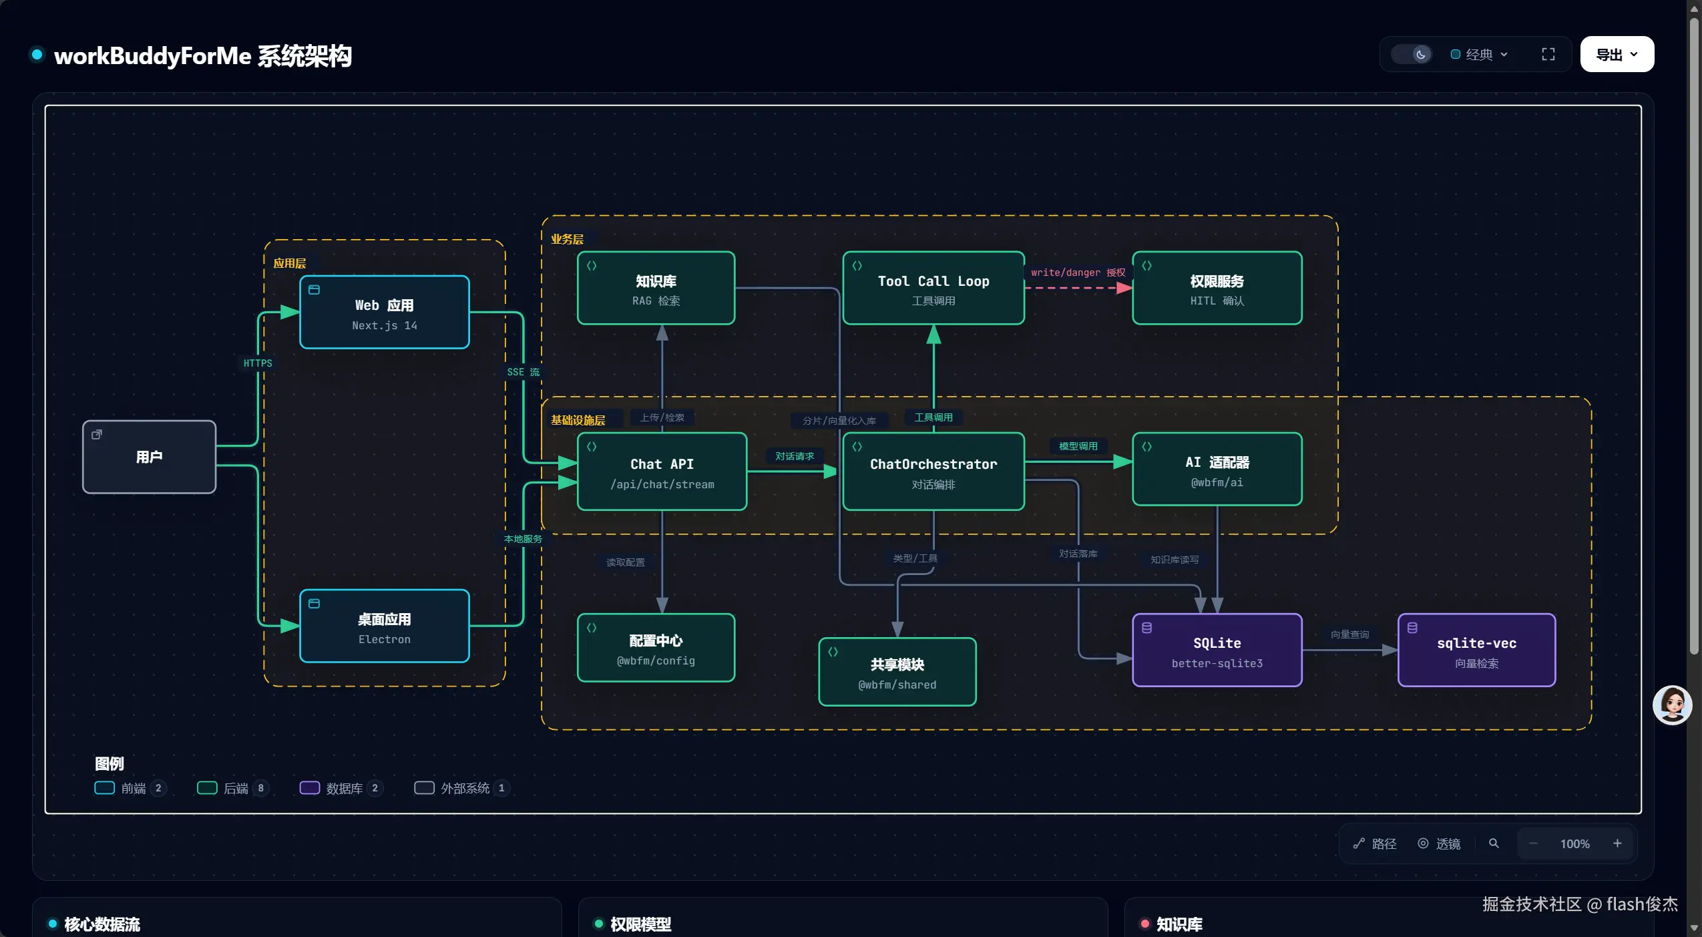
Task: Select the 配置中心 node
Action: pos(656,648)
